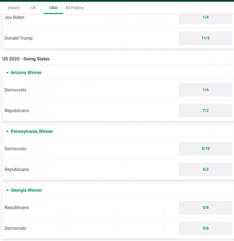This screenshot has height=241, width=234.
Task: Add Pennsylvania Republicans 5/2 odds to betslip
Action: click(x=205, y=169)
